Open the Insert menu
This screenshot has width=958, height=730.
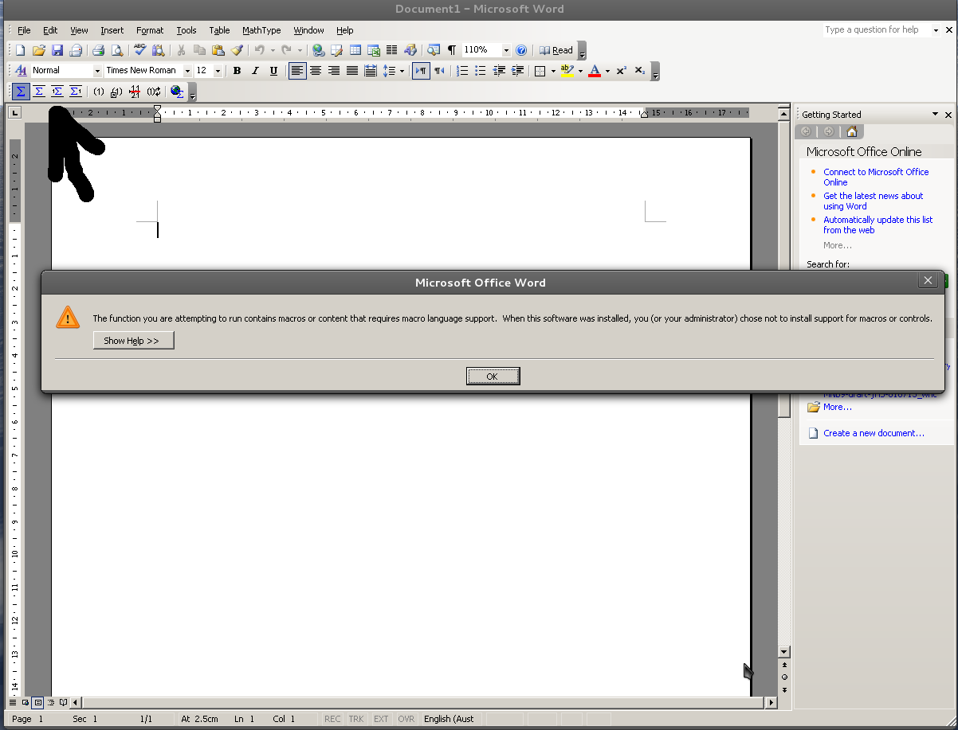[x=112, y=30]
